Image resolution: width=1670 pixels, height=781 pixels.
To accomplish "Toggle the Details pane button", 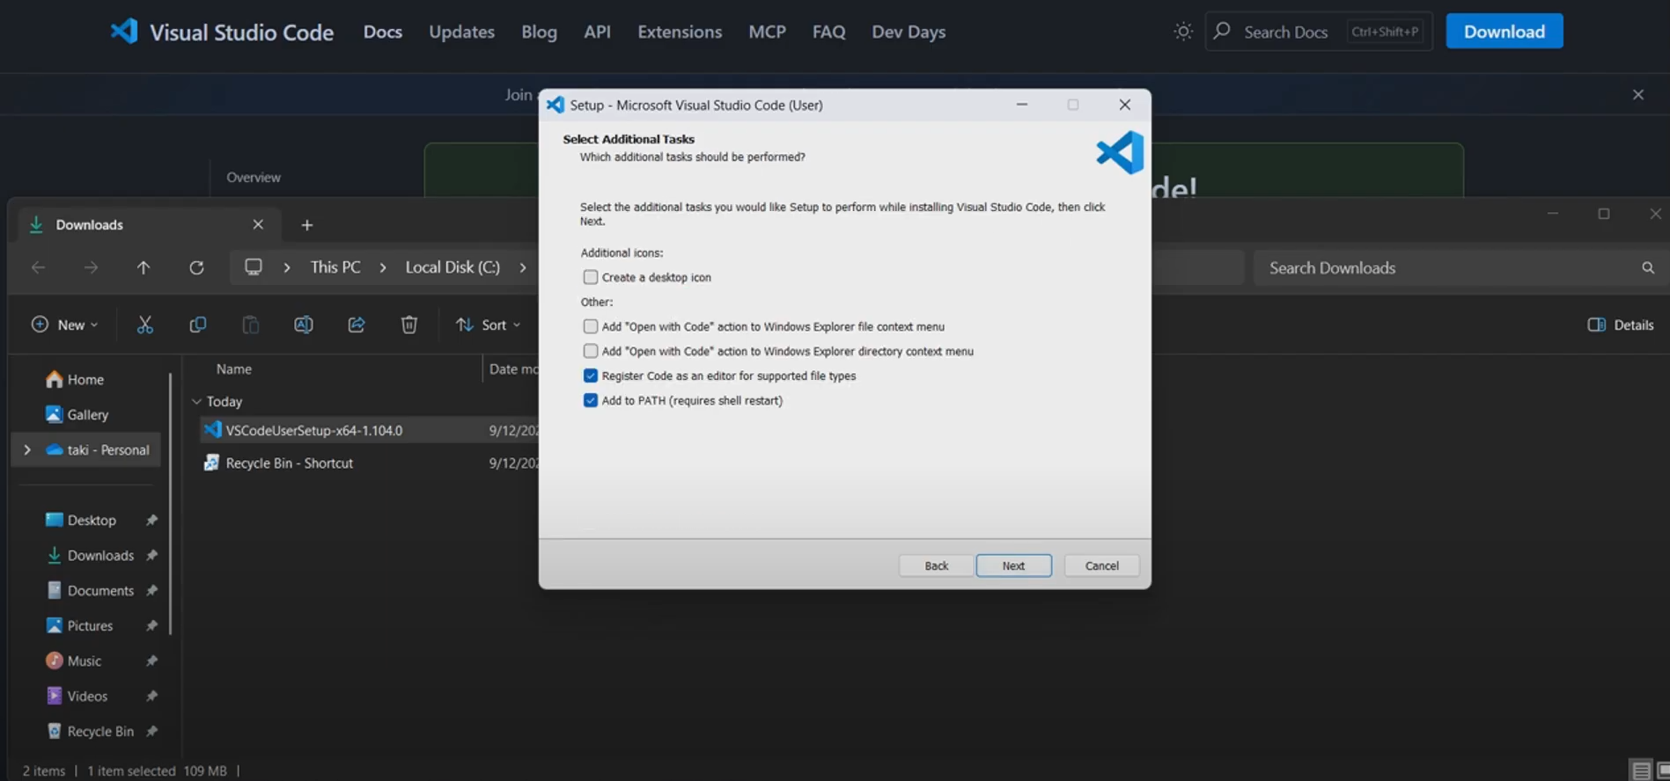I will 1621,325.
